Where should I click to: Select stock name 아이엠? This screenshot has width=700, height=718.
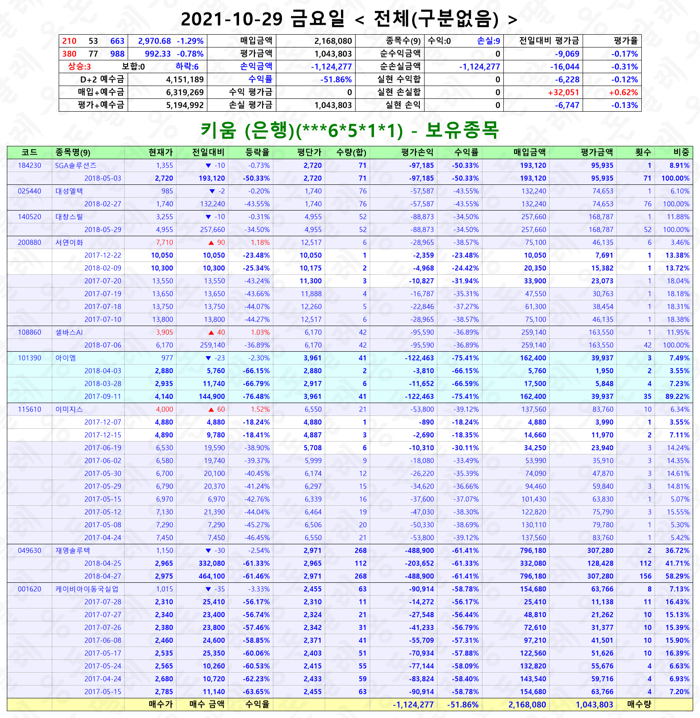click(66, 358)
